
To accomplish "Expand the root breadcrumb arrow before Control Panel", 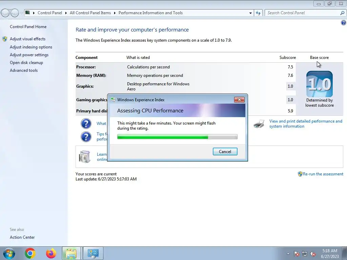I will tap(34, 13).
